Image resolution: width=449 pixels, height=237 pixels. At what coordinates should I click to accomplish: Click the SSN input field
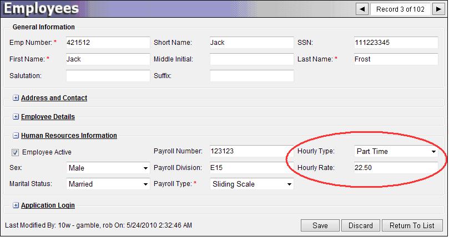pos(396,43)
